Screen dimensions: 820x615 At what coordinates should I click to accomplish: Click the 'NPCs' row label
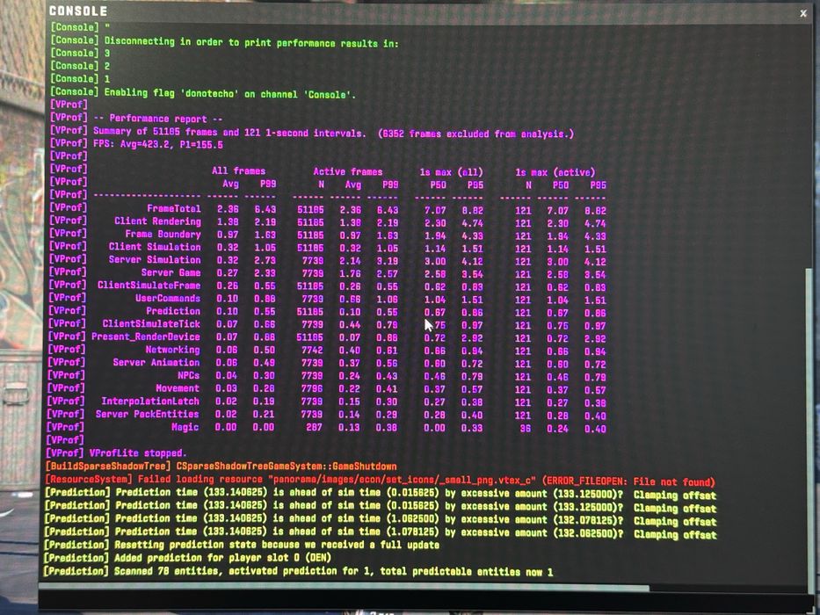[189, 375]
